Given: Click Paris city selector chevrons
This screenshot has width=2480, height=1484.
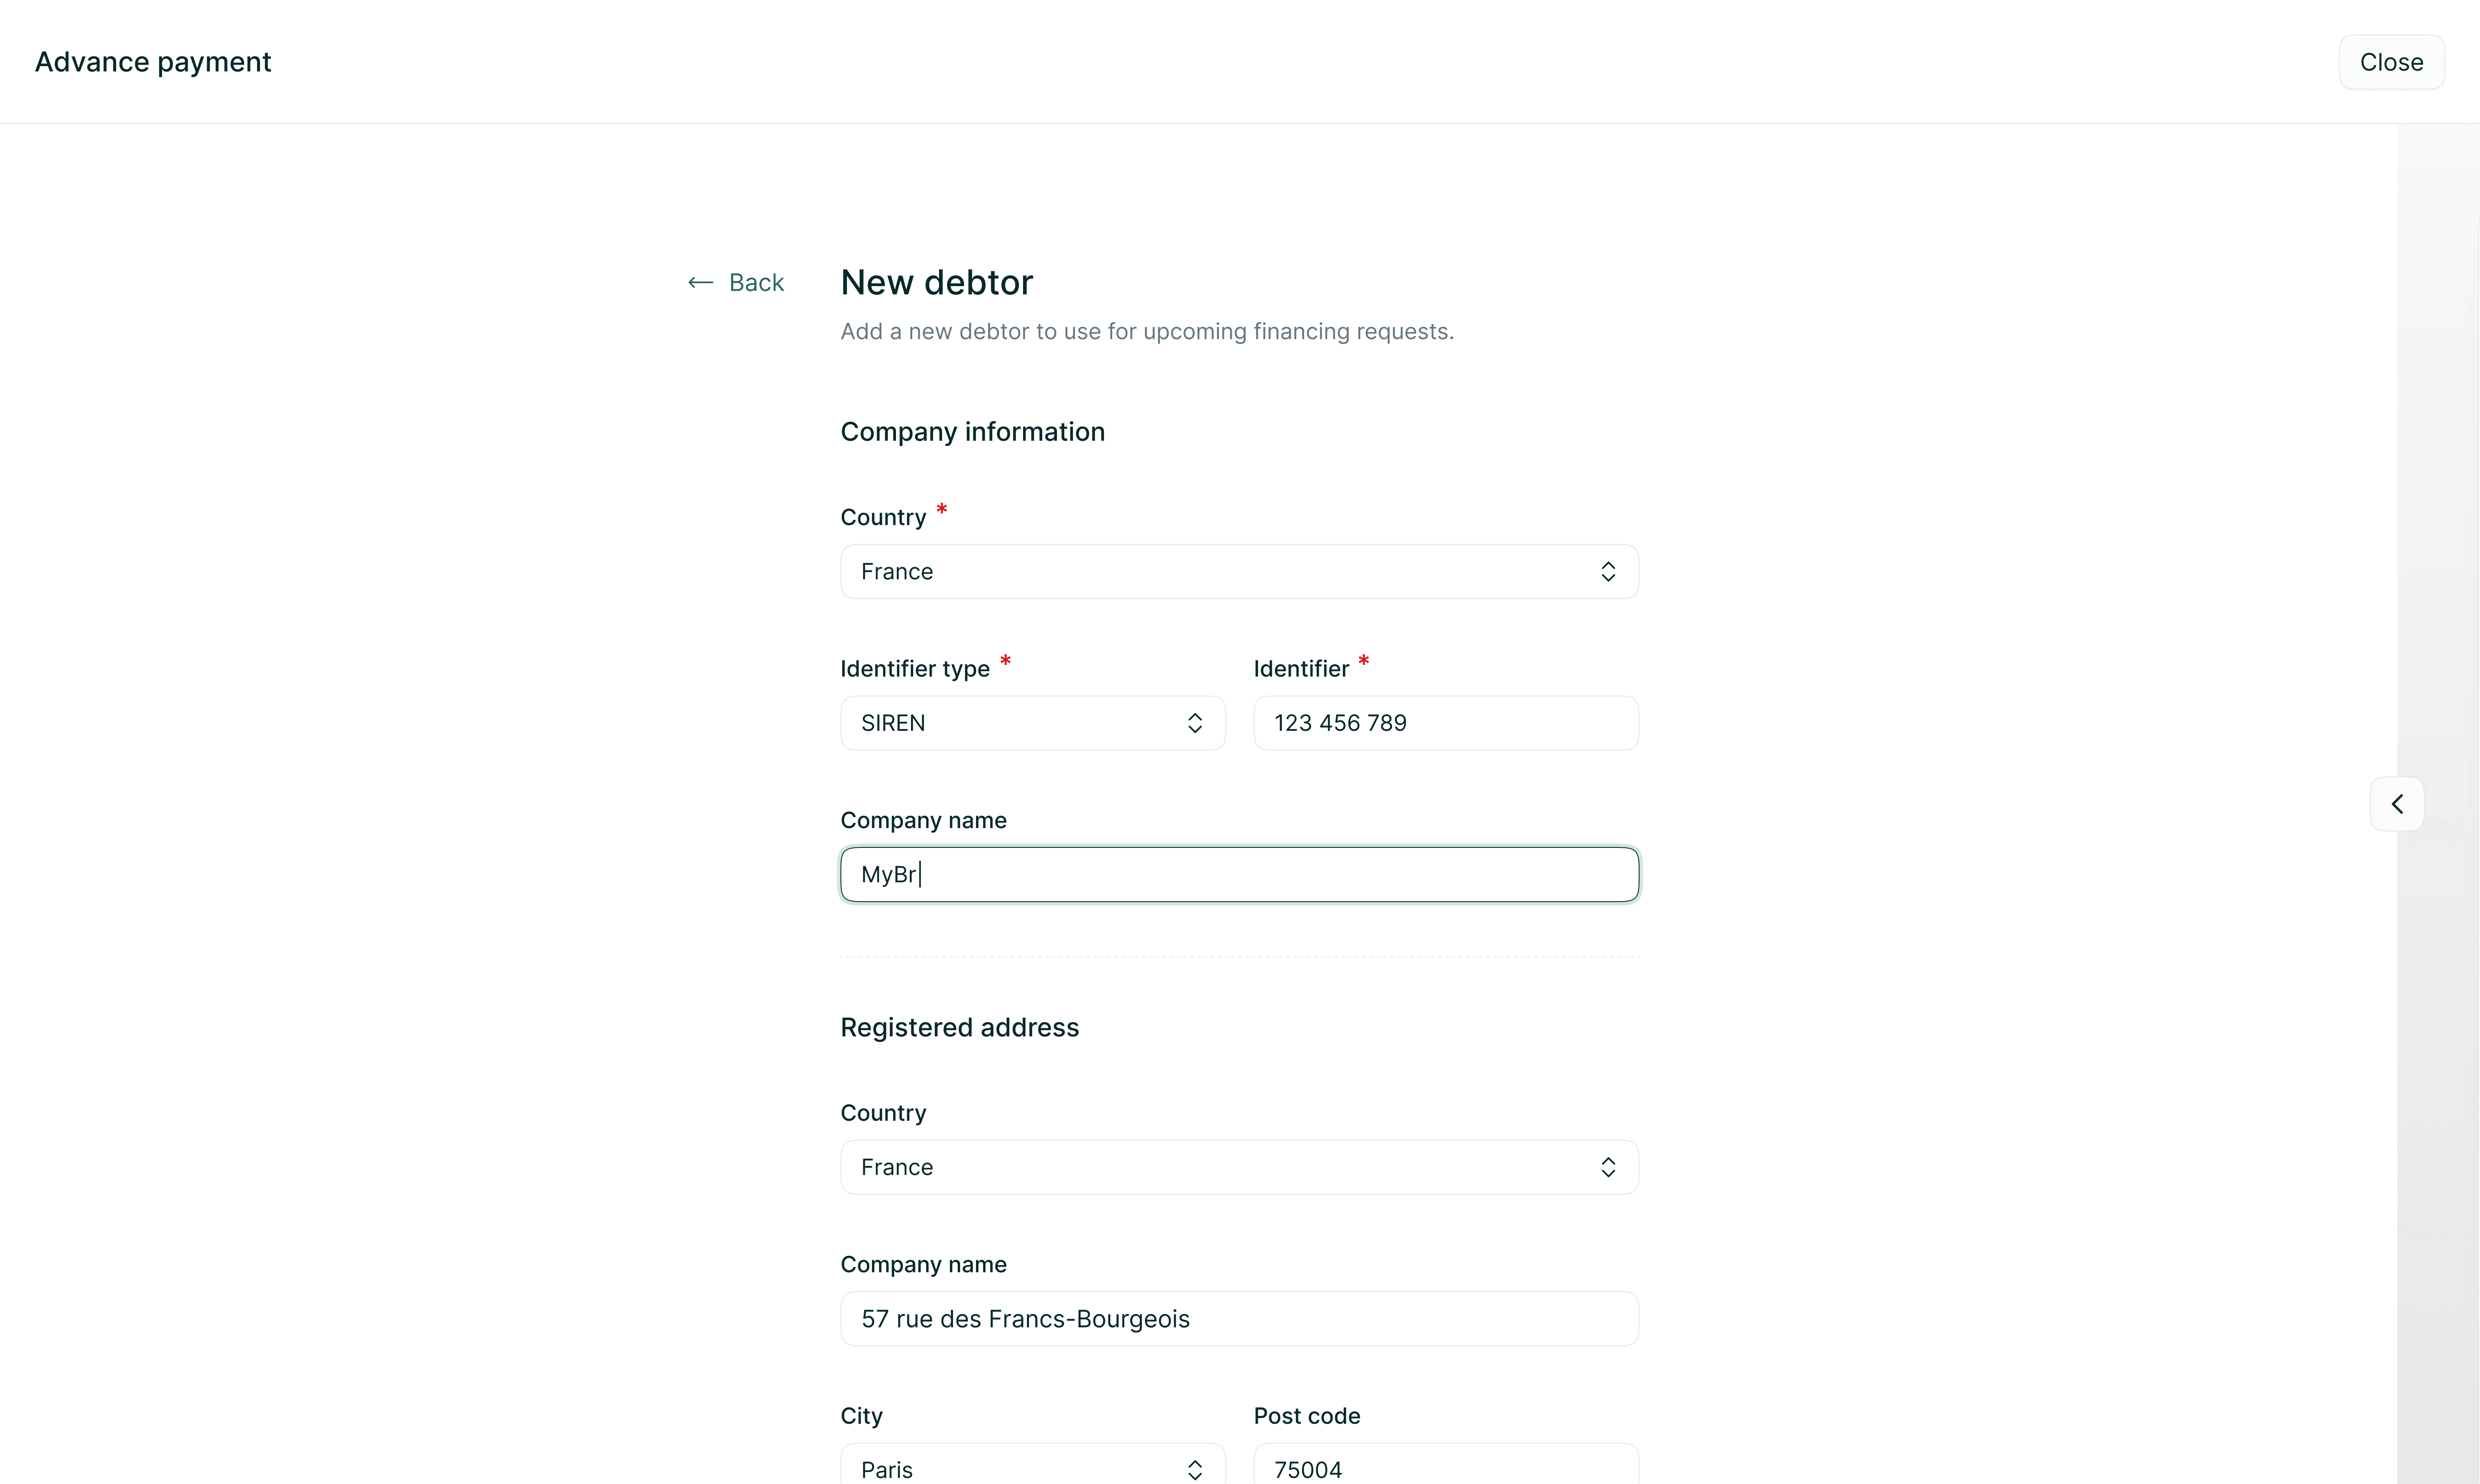Looking at the screenshot, I should pos(1194,1469).
